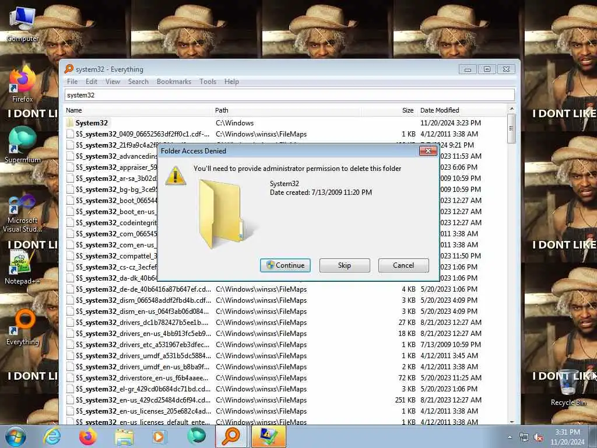
Task: Open the Bookmarks menu
Action: 174,82
